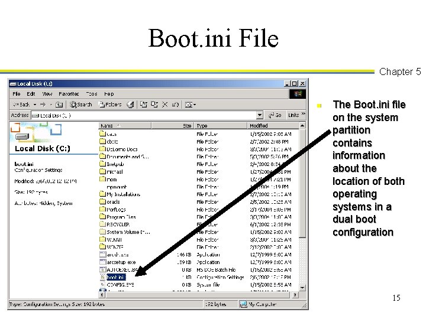
Task: Open the Favorites menu
Action: (69, 94)
